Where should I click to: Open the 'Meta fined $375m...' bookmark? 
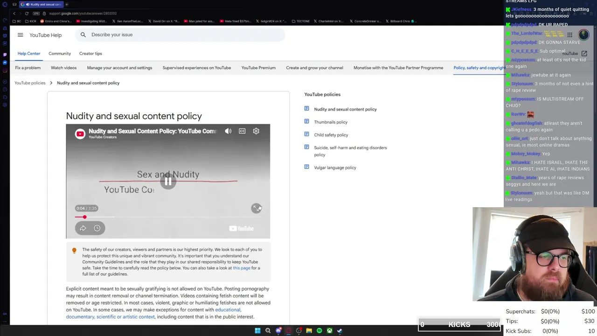click(x=235, y=21)
